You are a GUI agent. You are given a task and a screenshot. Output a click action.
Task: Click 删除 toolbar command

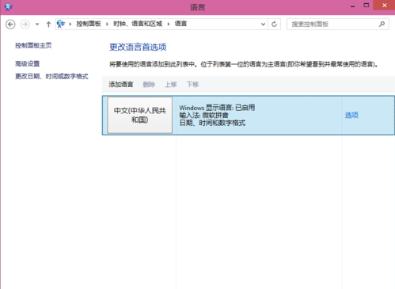coord(149,85)
